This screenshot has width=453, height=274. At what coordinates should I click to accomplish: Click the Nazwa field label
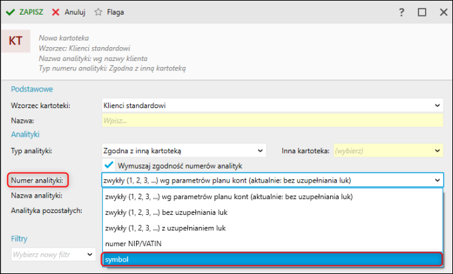coord(22,121)
